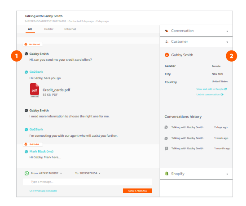Switch to the Internal tab
Image resolution: width=246 pixels, height=206 pixels.
point(70,29)
